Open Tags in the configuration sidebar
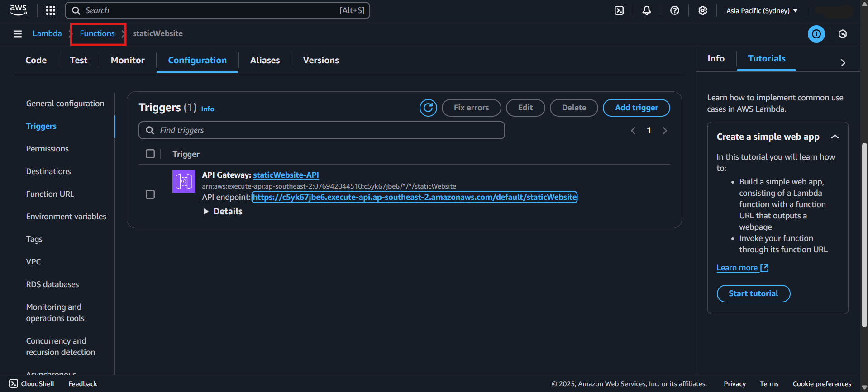This screenshot has width=868, height=392. coord(34,239)
